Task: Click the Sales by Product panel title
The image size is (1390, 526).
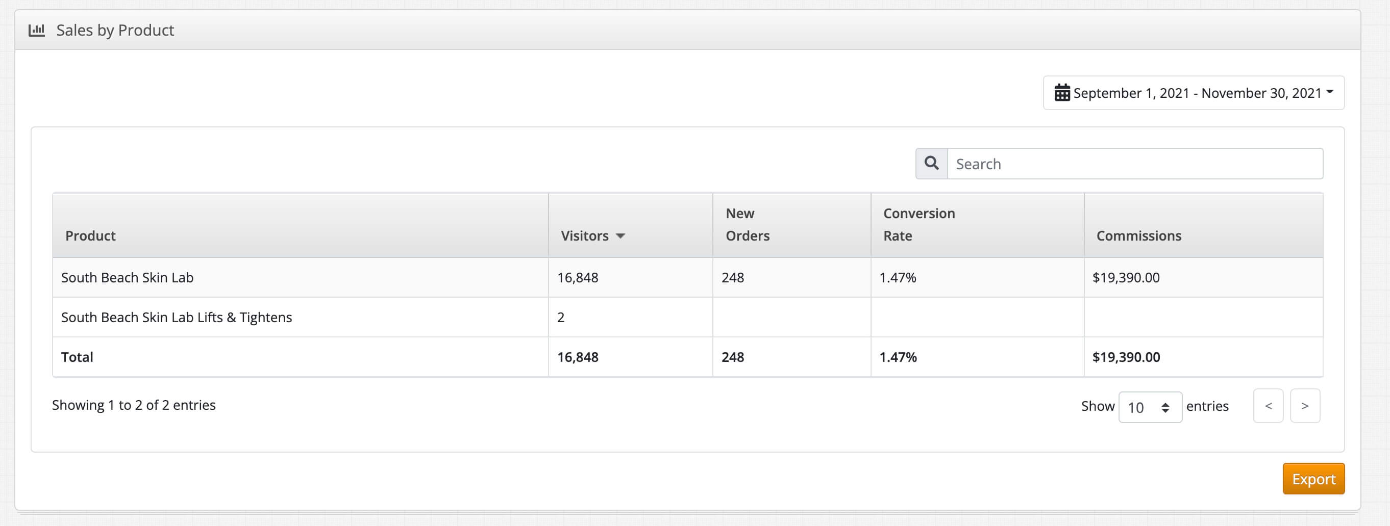Action: tap(115, 30)
